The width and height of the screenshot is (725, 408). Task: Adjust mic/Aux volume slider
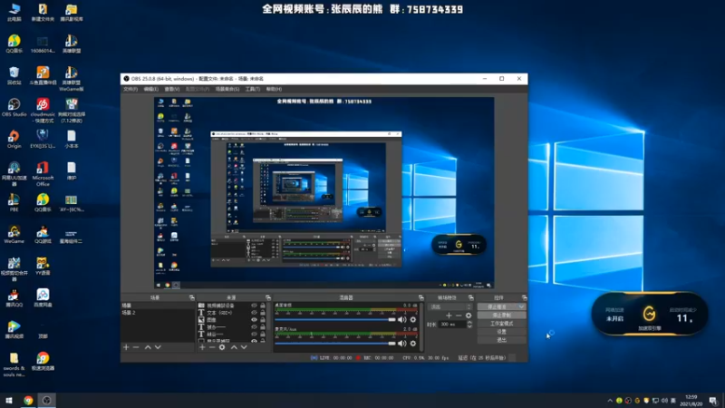[335, 344]
